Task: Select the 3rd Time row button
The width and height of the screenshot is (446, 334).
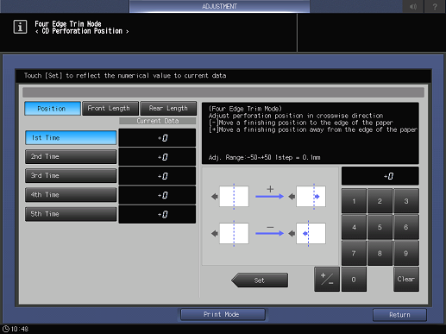Action: 71,176
